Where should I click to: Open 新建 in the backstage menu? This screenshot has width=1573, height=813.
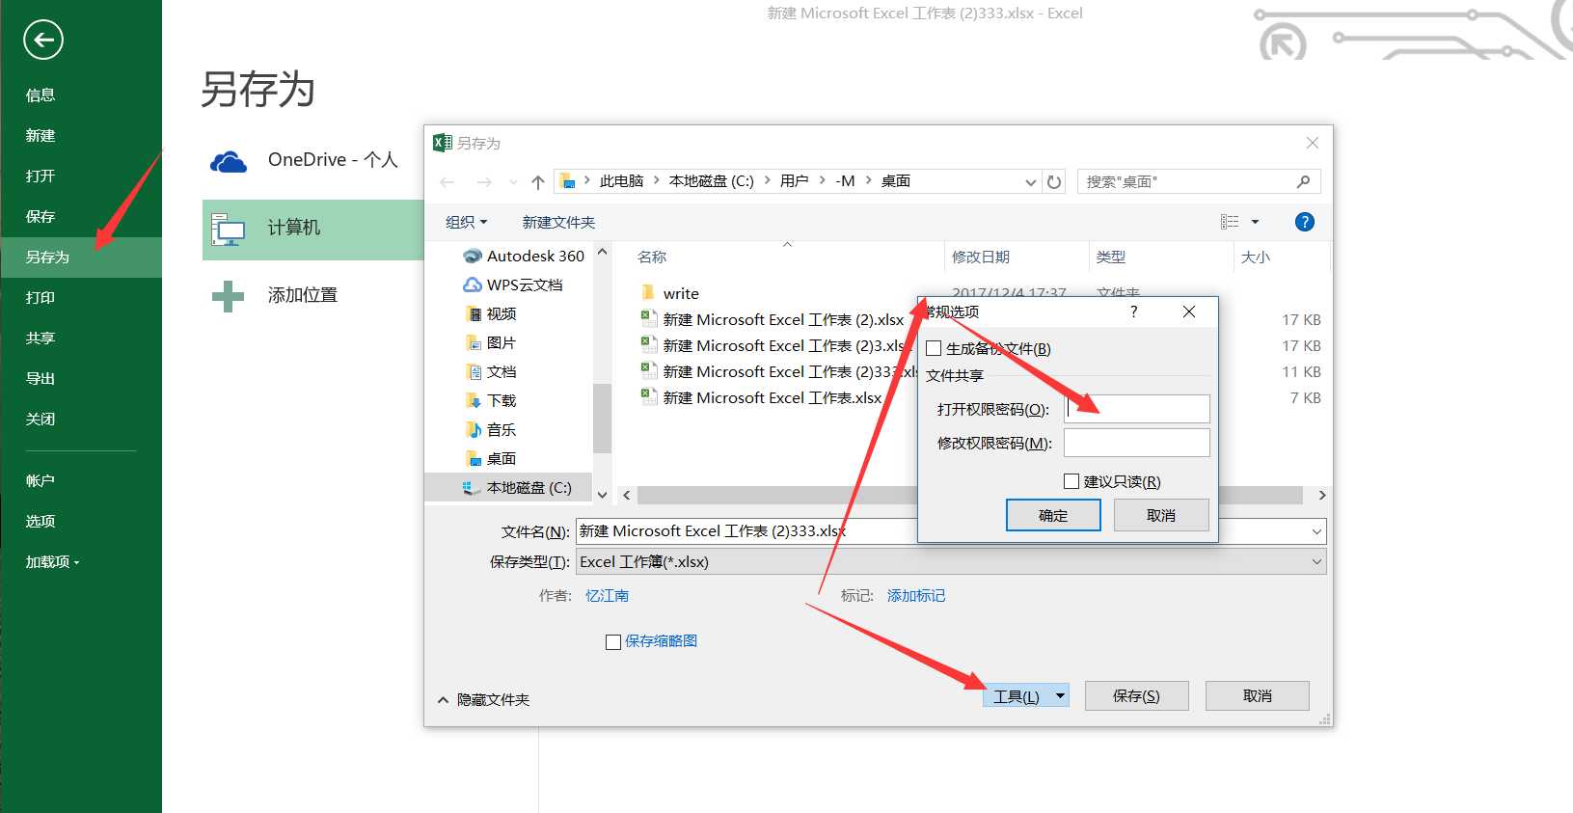point(41,135)
